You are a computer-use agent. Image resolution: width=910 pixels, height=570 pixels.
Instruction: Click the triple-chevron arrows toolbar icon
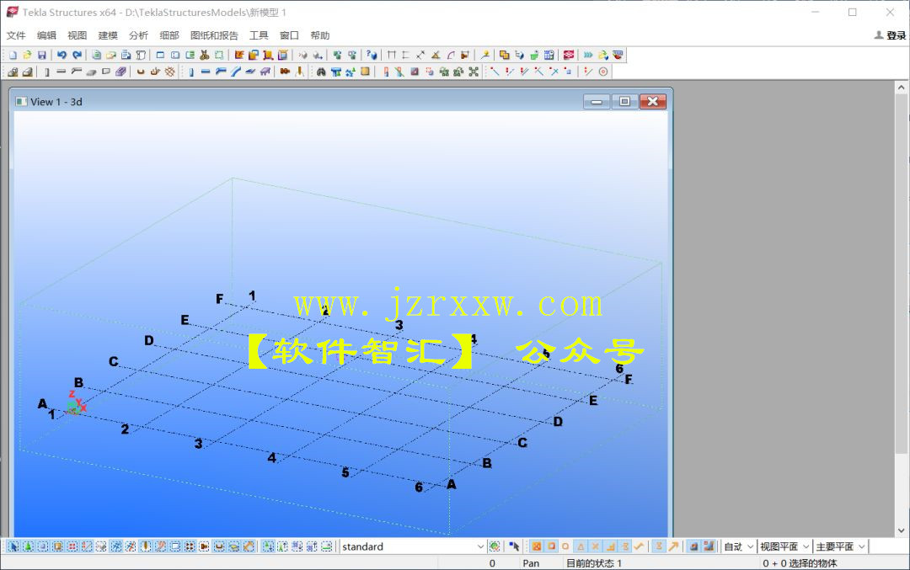(588, 55)
